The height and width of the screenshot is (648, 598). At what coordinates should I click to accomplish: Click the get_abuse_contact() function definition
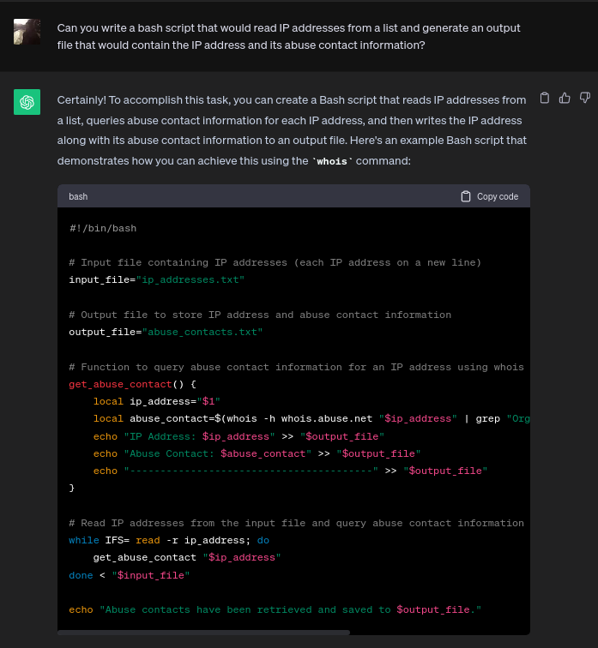point(132,384)
